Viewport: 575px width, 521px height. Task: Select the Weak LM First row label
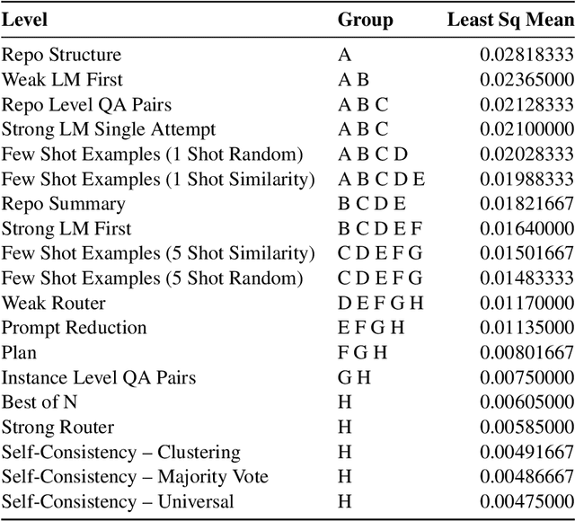(x=62, y=80)
